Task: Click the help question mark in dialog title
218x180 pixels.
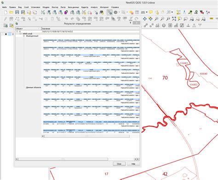Action: pyautogui.click(x=130, y=23)
